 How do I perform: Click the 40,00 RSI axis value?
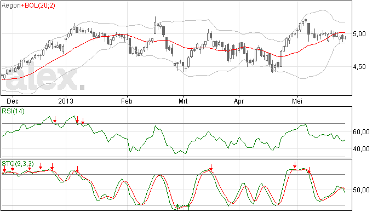(x=361, y=149)
